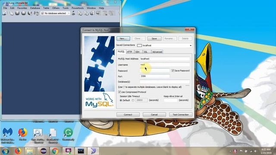Screen dimensions: 276x155
Task: Close the Connect to MySQL Host dialog
Action: tap(190, 29)
